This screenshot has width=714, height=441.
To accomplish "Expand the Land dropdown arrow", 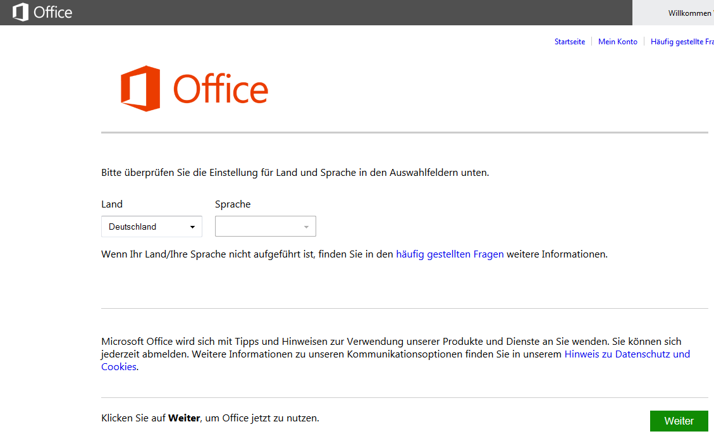I will point(192,227).
